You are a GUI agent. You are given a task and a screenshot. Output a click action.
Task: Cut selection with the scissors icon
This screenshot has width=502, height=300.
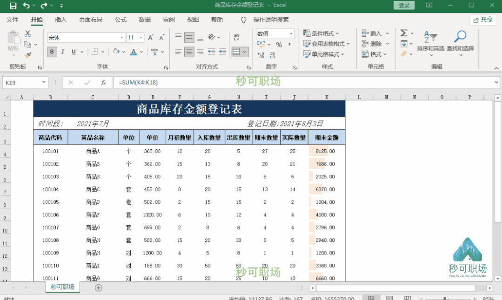point(28,33)
